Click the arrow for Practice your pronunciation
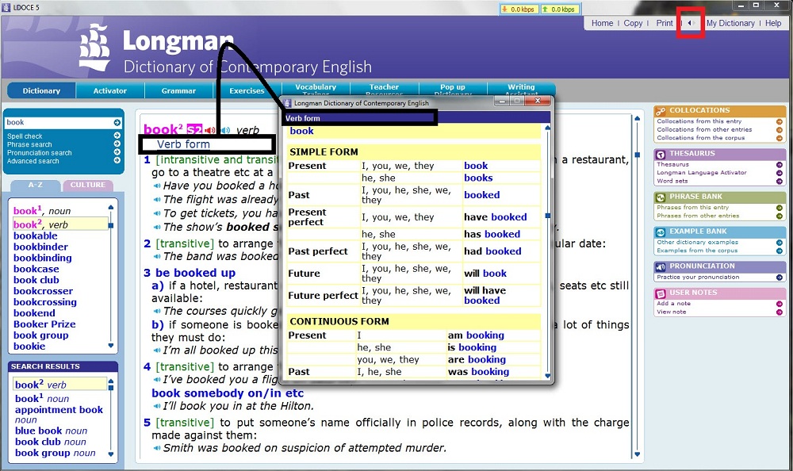The height and width of the screenshot is (471, 793). pos(780,278)
